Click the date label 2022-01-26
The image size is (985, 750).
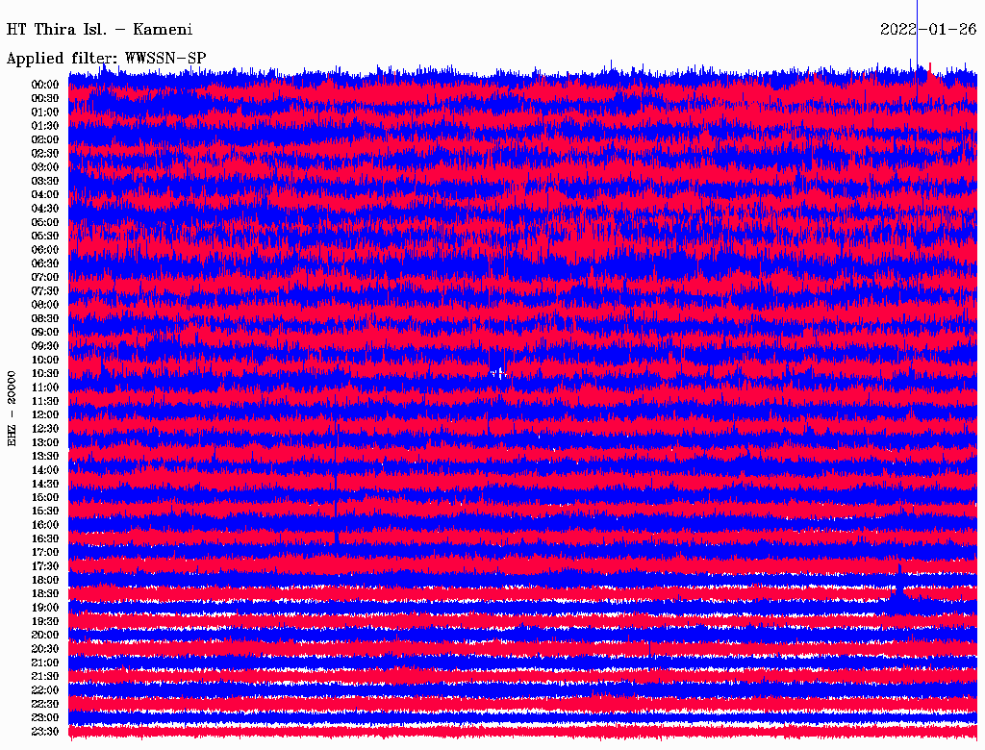point(928,30)
